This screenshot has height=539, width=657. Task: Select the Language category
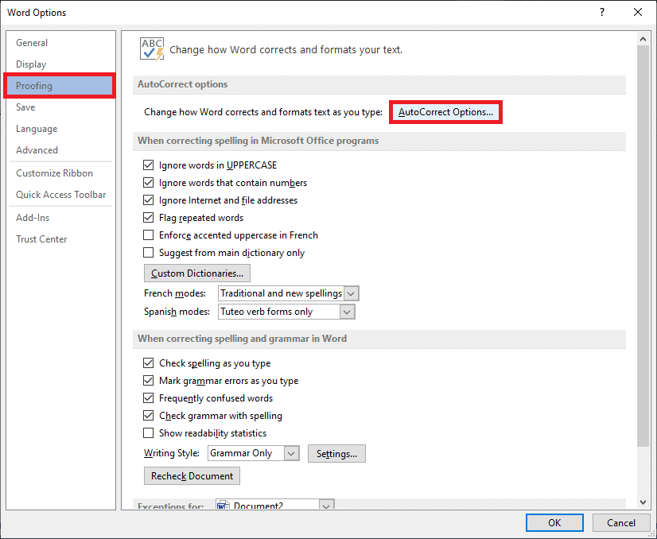(x=60, y=129)
